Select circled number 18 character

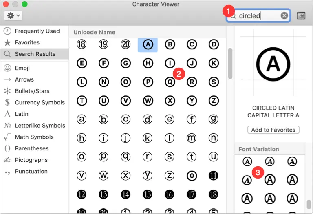pyautogui.click(x=82, y=44)
